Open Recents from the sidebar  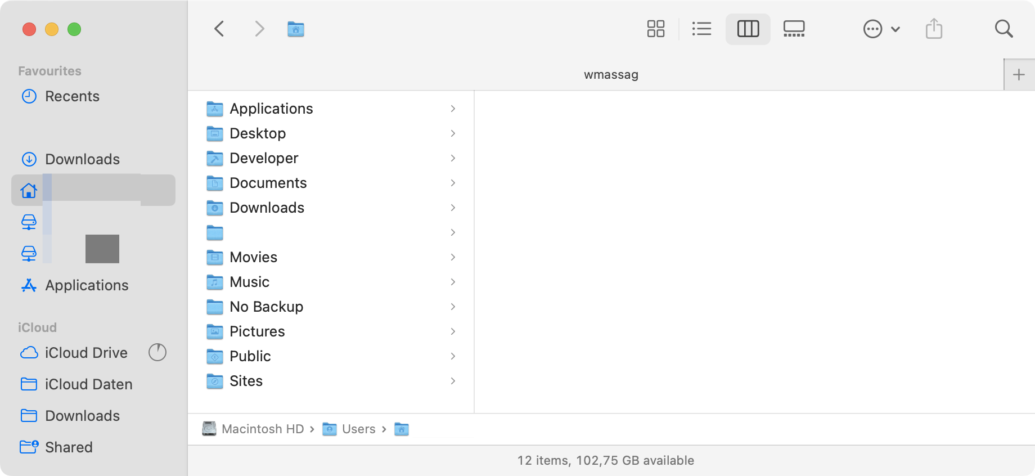[72, 96]
